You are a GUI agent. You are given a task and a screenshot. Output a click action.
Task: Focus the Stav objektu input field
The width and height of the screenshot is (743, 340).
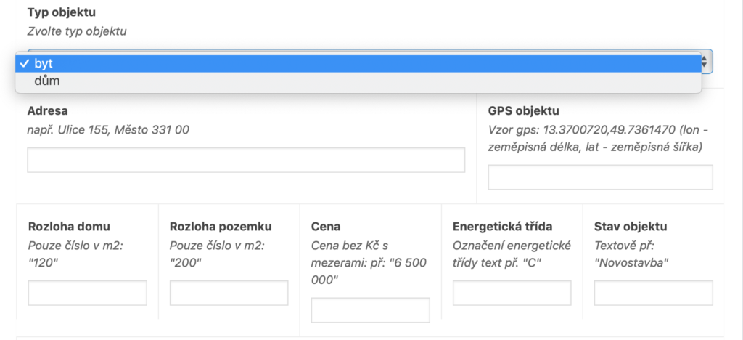point(653,293)
